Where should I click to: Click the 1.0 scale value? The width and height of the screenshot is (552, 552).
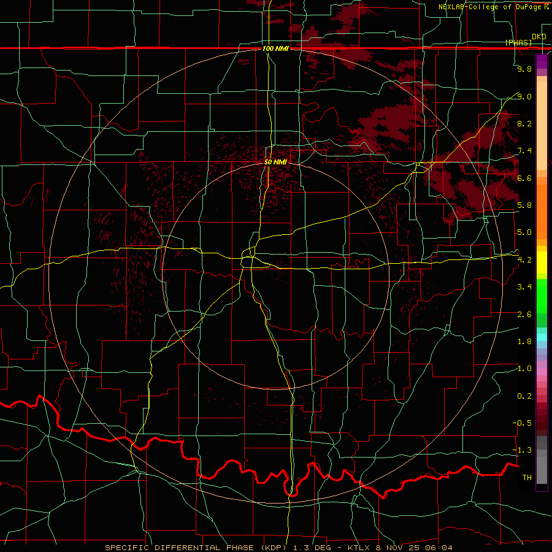pyautogui.click(x=524, y=369)
